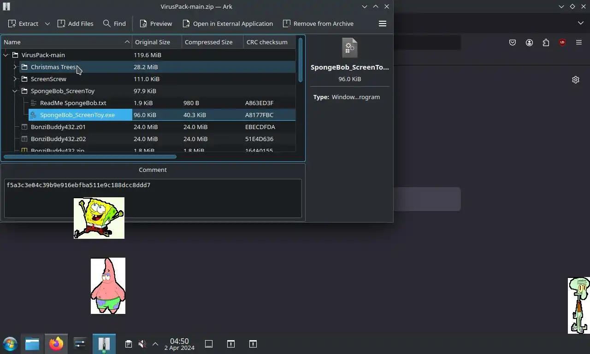
Task: Sort by Compressed Size column
Action: [212, 42]
